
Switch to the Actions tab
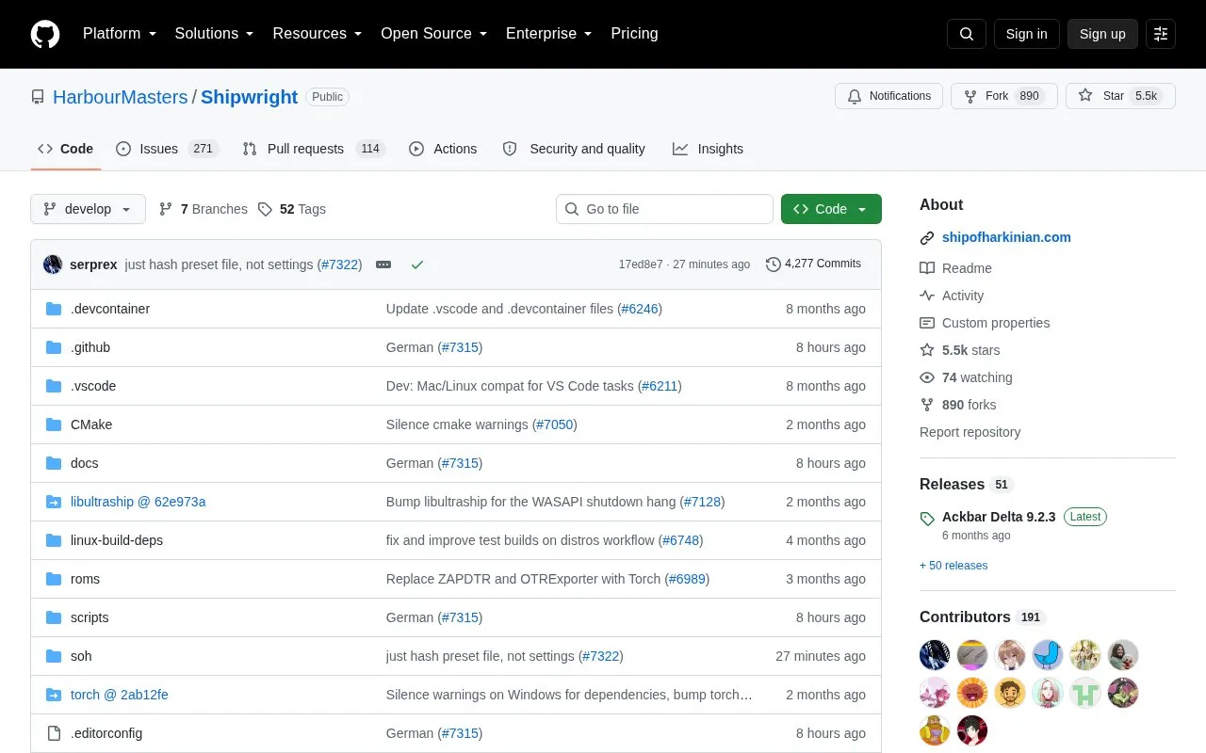(x=443, y=149)
